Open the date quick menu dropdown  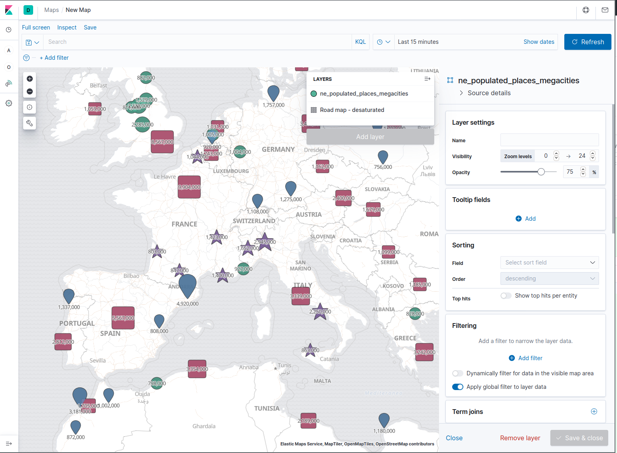tap(384, 42)
